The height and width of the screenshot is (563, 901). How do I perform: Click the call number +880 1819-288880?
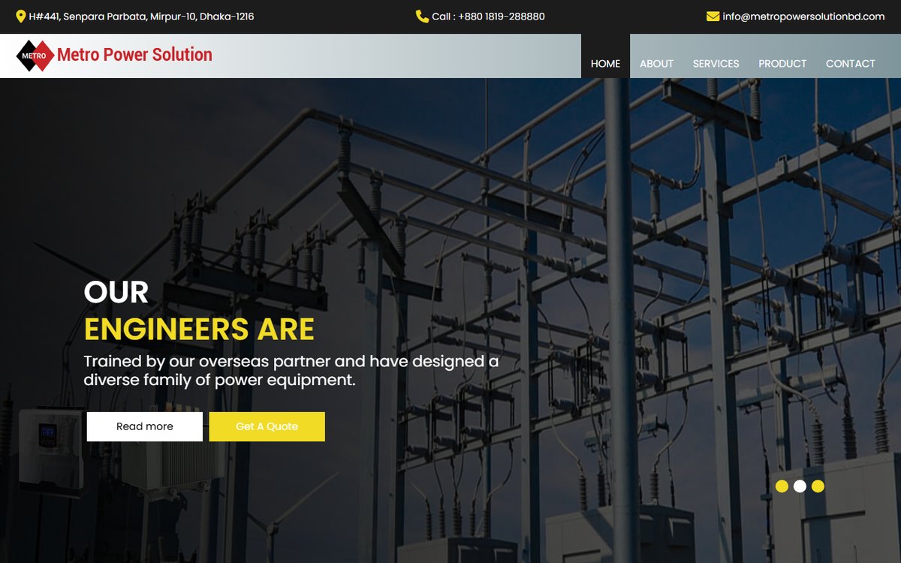[488, 17]
